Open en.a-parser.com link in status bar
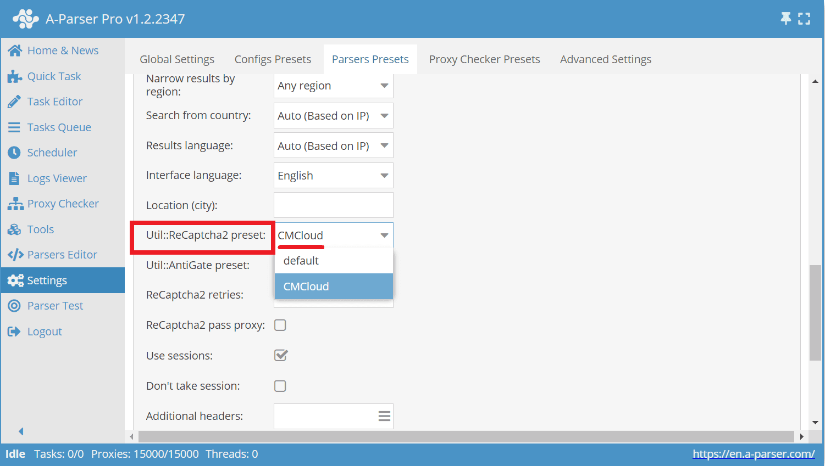Image resolution: width=825 pixels, height=466 pixels. coord(754,454)
